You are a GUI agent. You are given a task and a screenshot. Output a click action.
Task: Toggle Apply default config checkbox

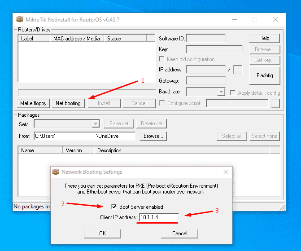pyautogui.click(x=233, y=93)
